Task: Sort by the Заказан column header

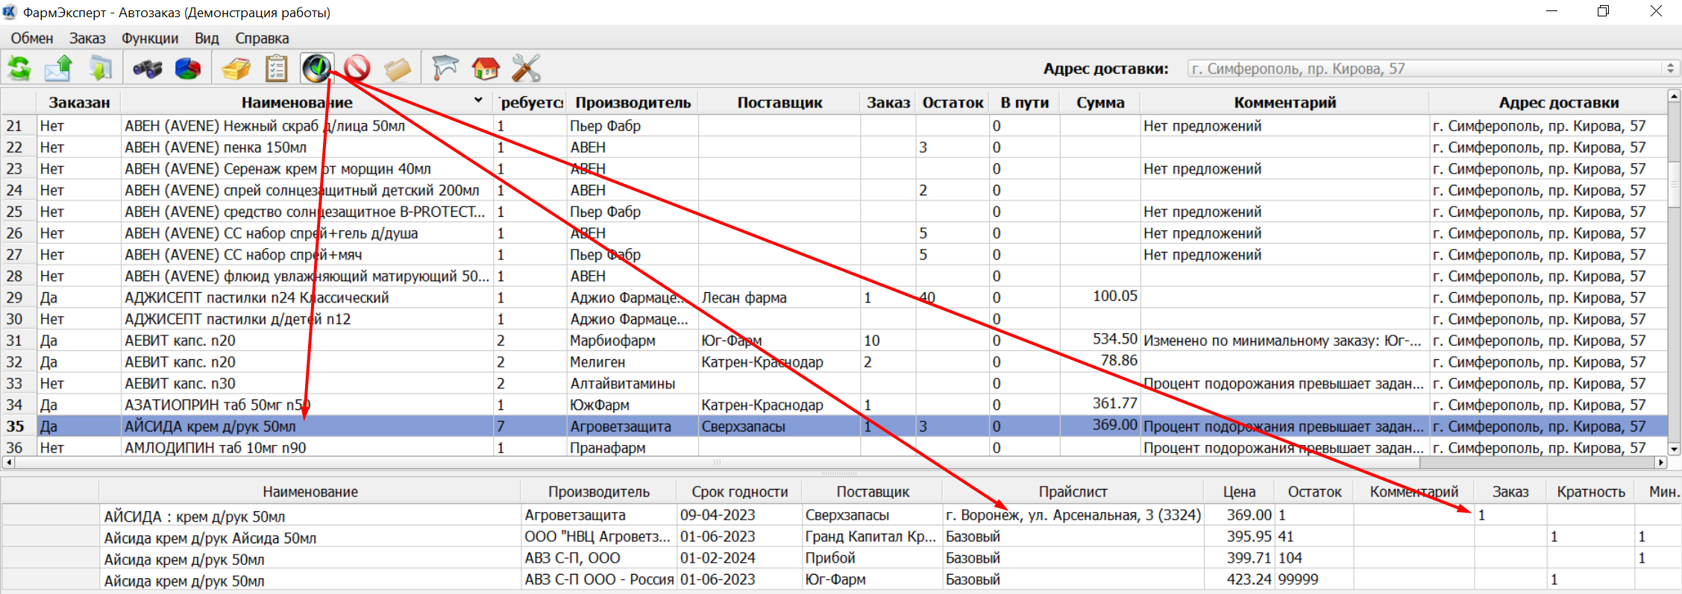Action: point(79,103)
